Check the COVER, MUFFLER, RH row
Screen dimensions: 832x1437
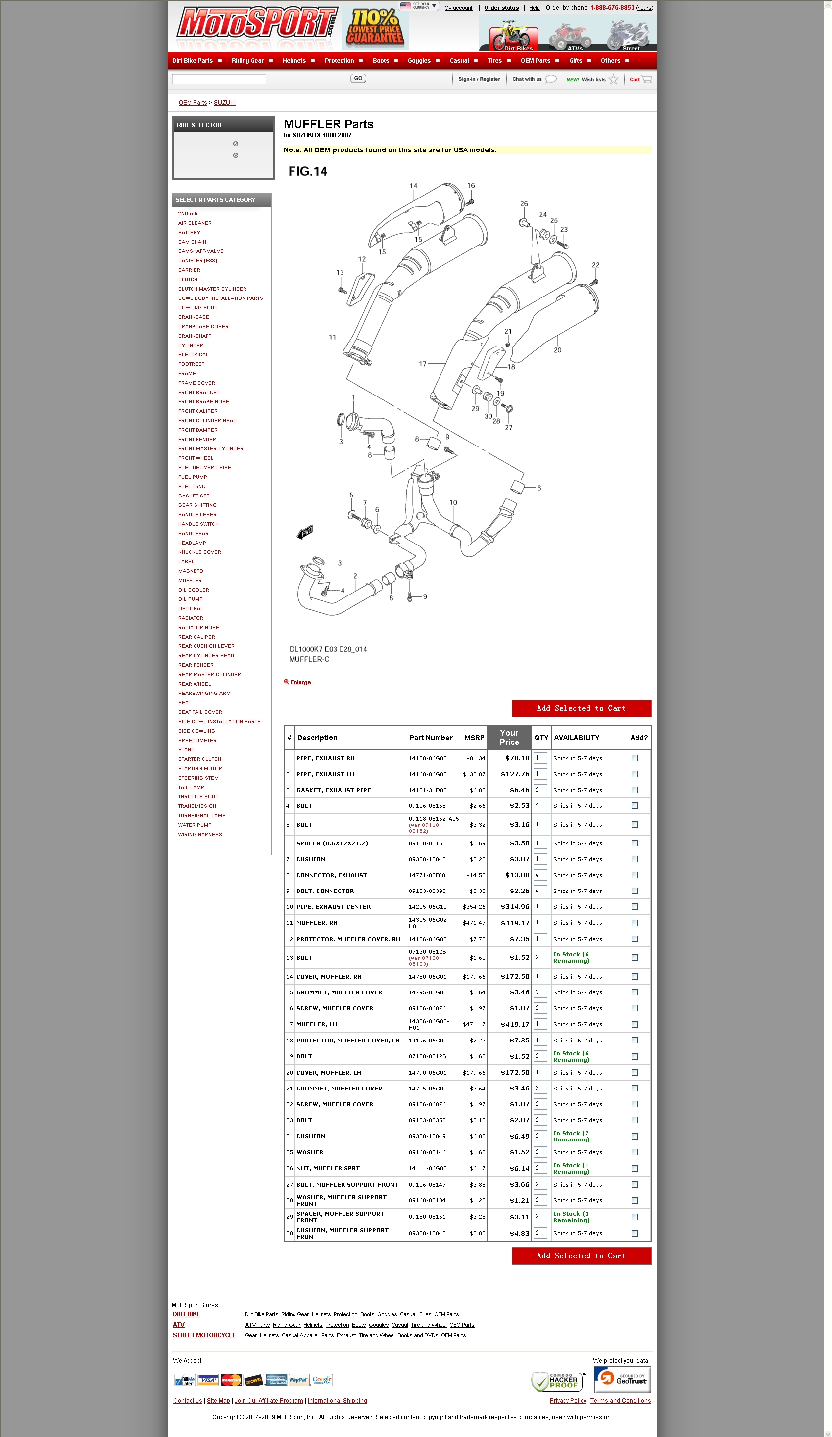[635, 976]
